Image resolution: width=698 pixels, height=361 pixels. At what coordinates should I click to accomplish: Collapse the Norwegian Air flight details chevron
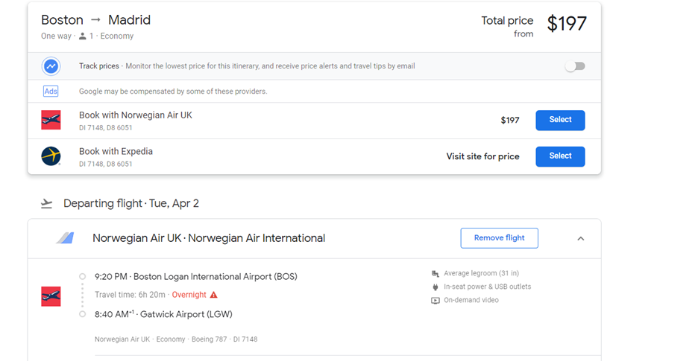click(581, 239)
